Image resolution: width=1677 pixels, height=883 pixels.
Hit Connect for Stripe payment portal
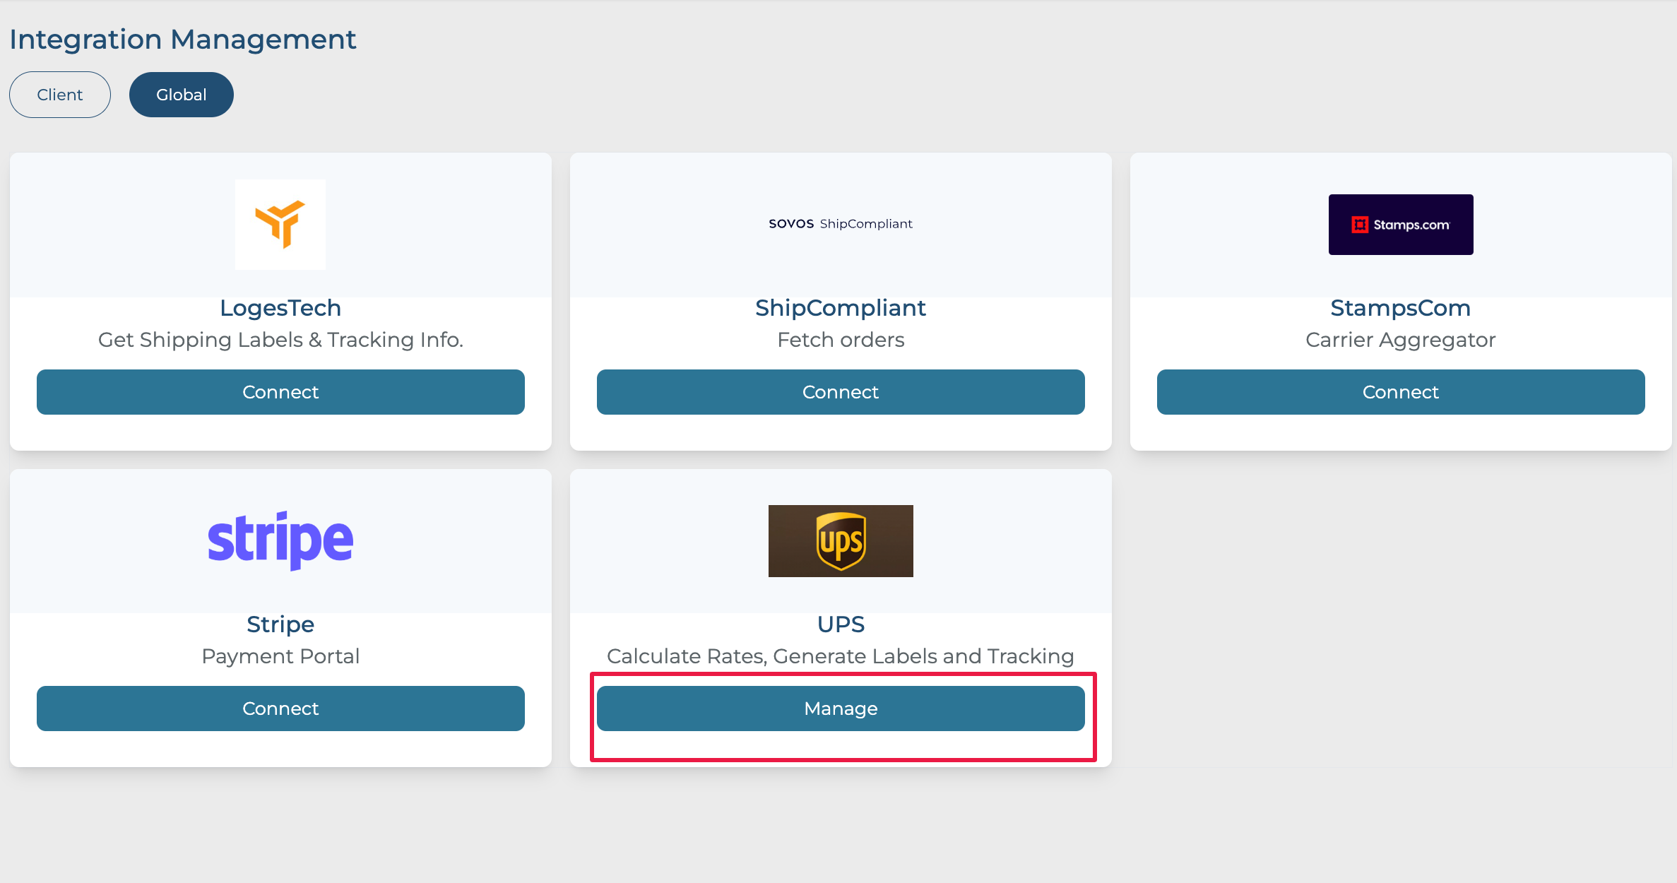(x=280, y=709)
